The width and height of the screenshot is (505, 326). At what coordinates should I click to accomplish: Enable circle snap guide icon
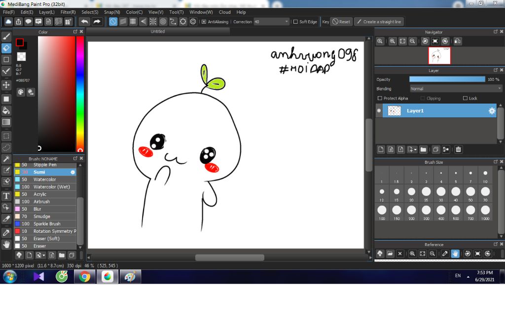[x=163, y=22]
